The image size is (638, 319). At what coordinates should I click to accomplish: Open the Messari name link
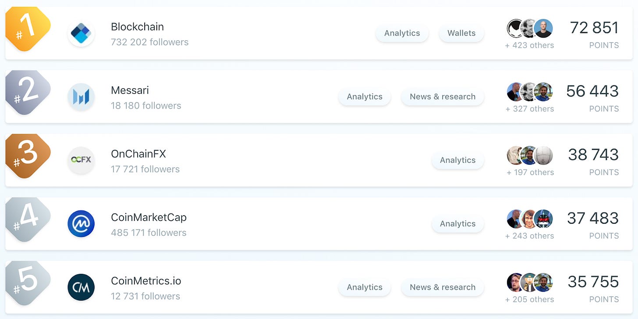coord(130,90)
